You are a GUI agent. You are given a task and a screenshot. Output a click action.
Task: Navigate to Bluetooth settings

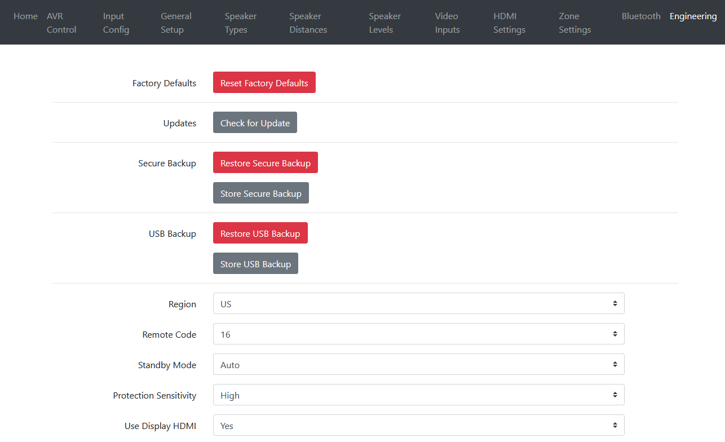[x=641, y=16]
